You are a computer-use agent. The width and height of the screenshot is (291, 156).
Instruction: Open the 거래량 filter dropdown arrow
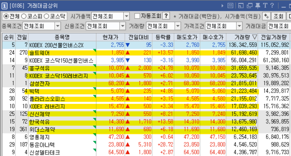point(178,26)
